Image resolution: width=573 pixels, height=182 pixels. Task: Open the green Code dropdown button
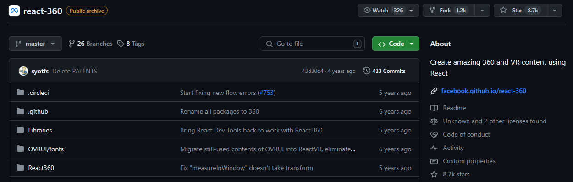click(x=396, y=44)
